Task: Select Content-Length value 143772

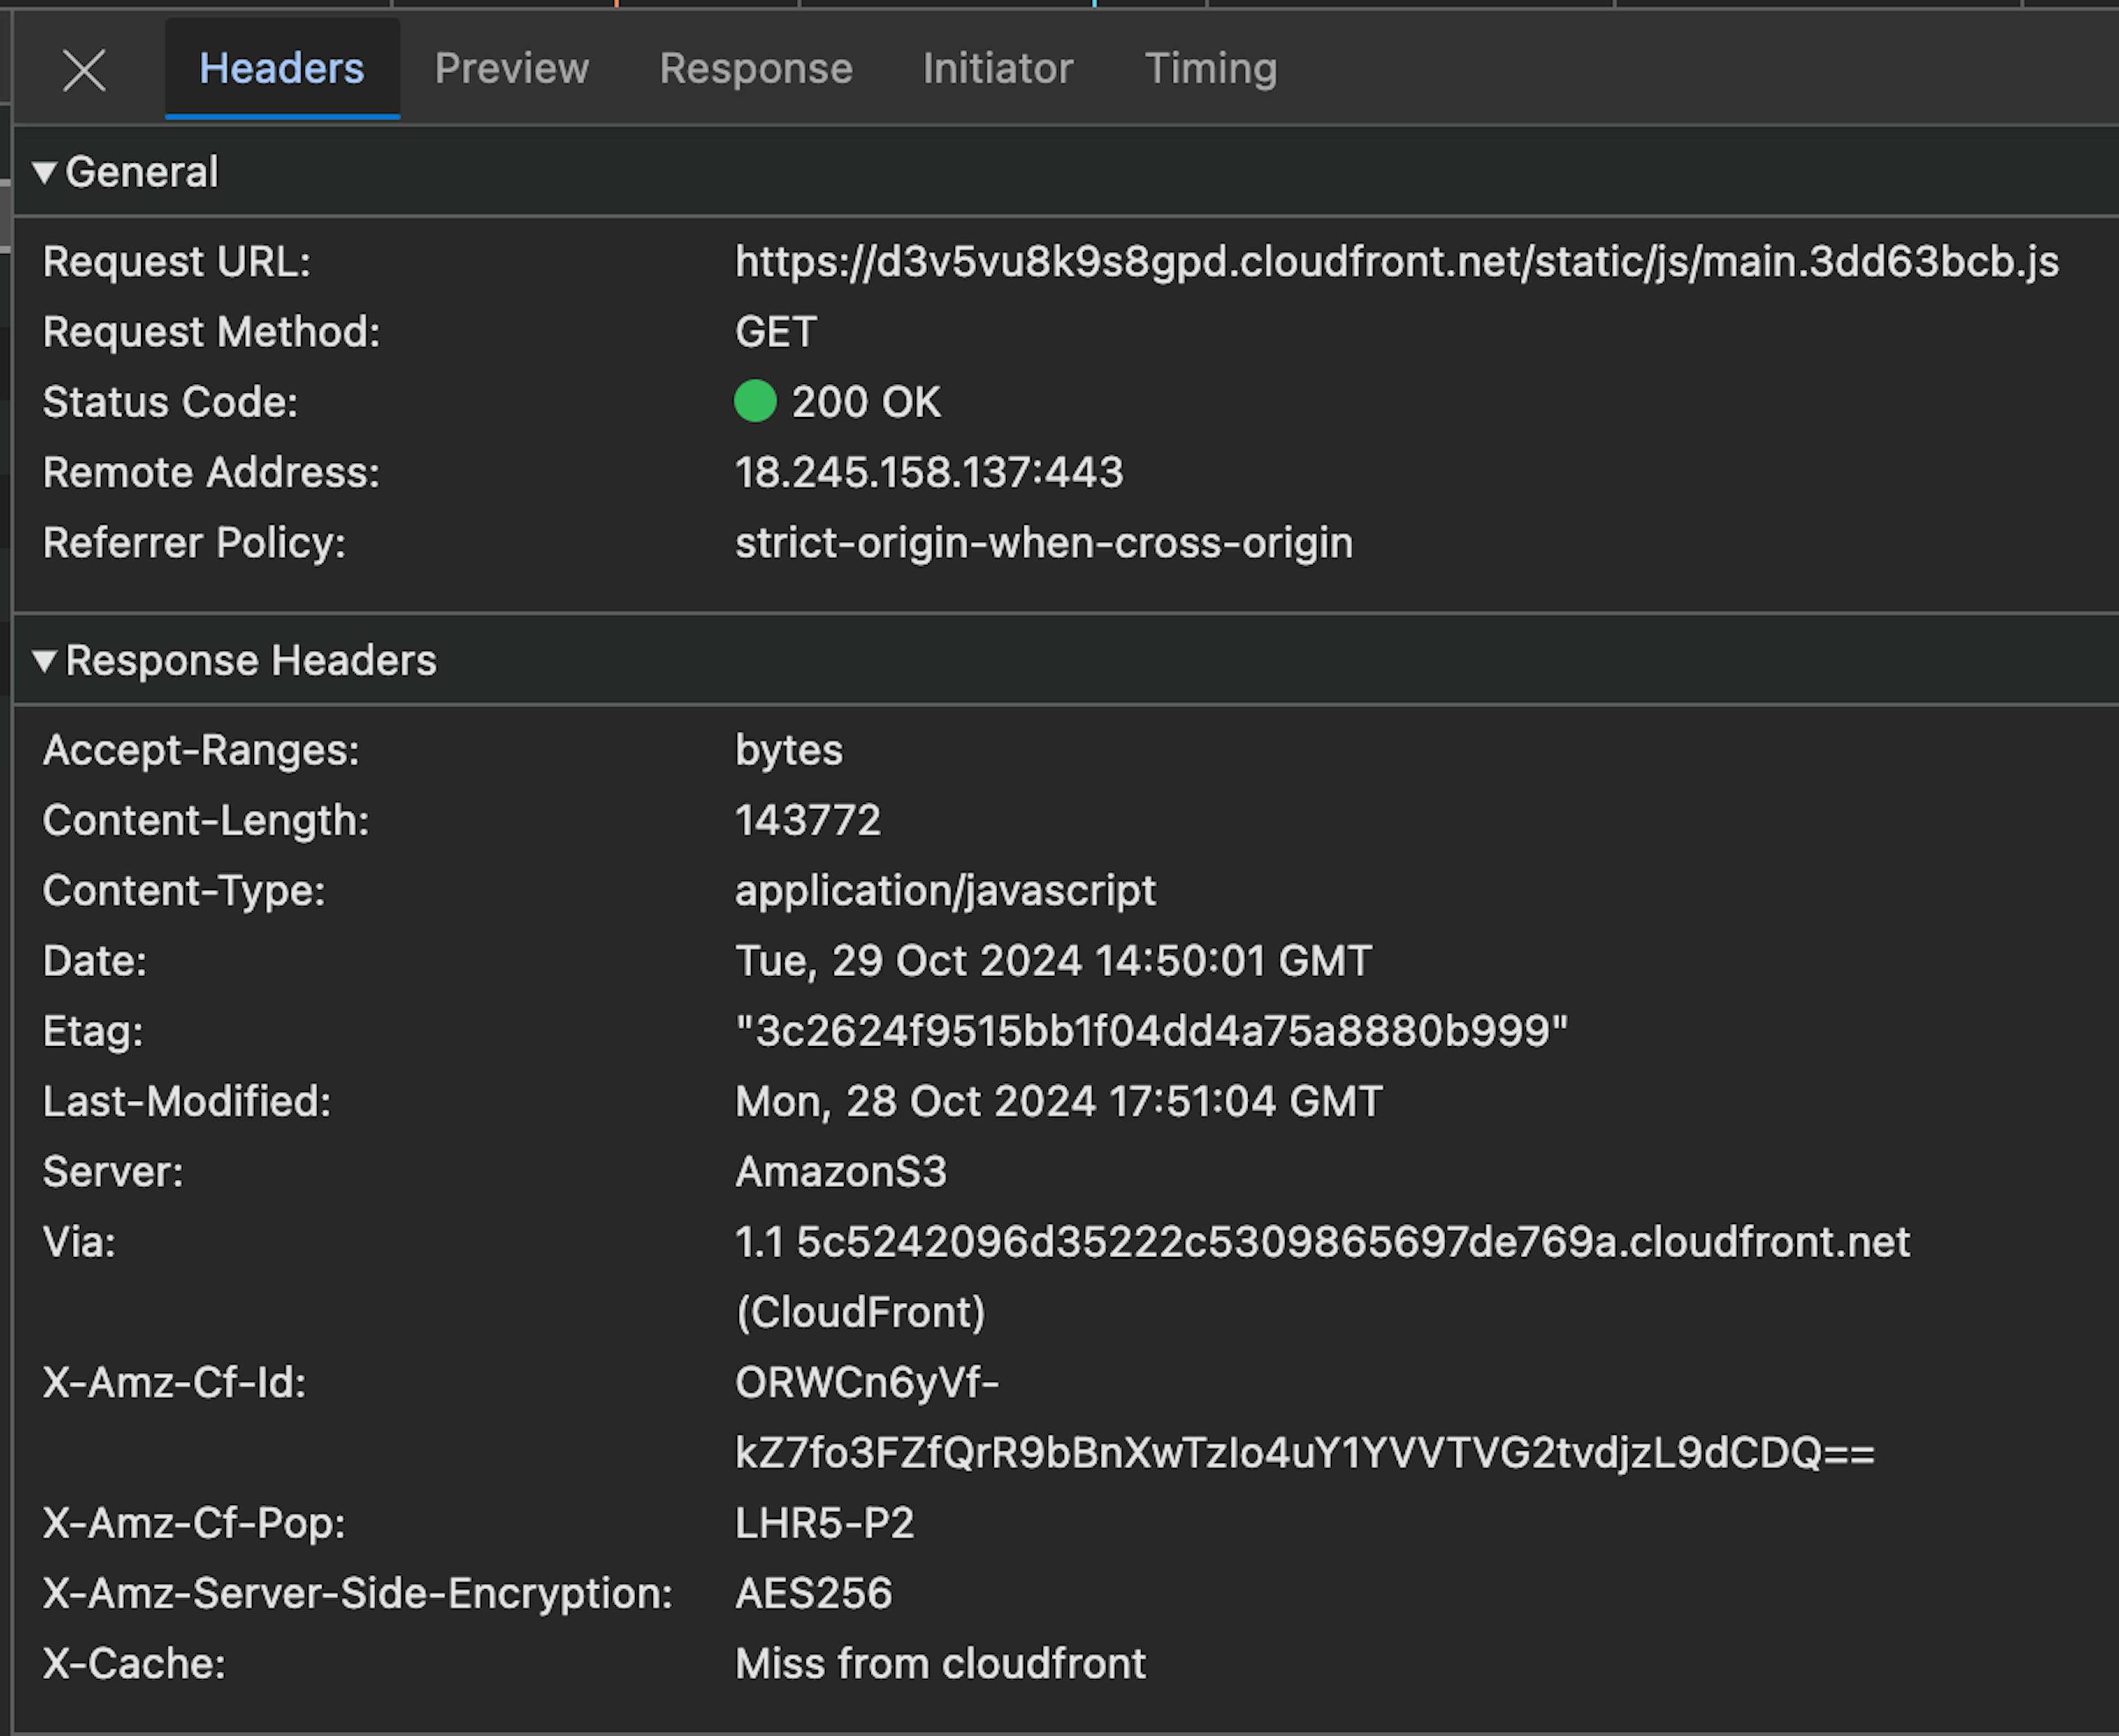Action: 808,820
